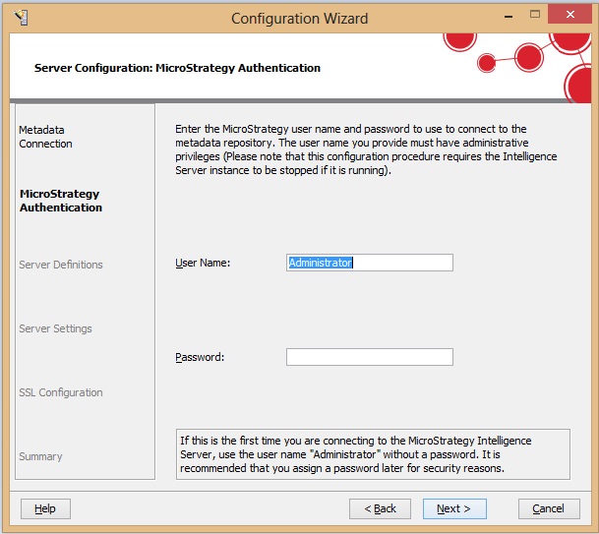The height and width of the screenshot is (534, 599).
Task: Click the Configuration Wizard title bar icon
Action: (21, 18)
